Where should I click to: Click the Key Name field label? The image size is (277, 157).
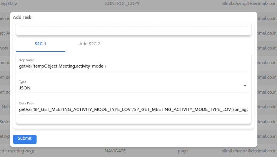(27, 60)
